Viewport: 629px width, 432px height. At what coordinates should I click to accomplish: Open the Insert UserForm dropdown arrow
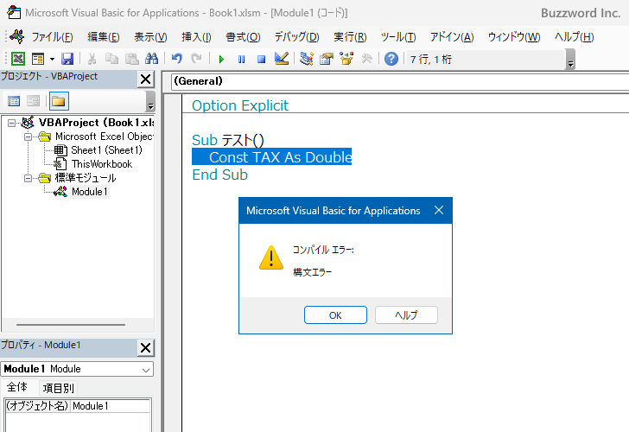(52, 60)
